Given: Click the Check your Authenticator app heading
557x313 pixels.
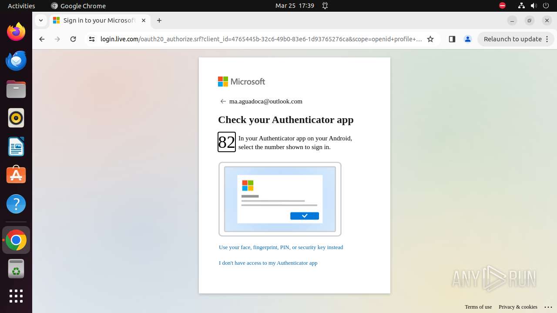Looking at the screenshot, I should 285,120.
